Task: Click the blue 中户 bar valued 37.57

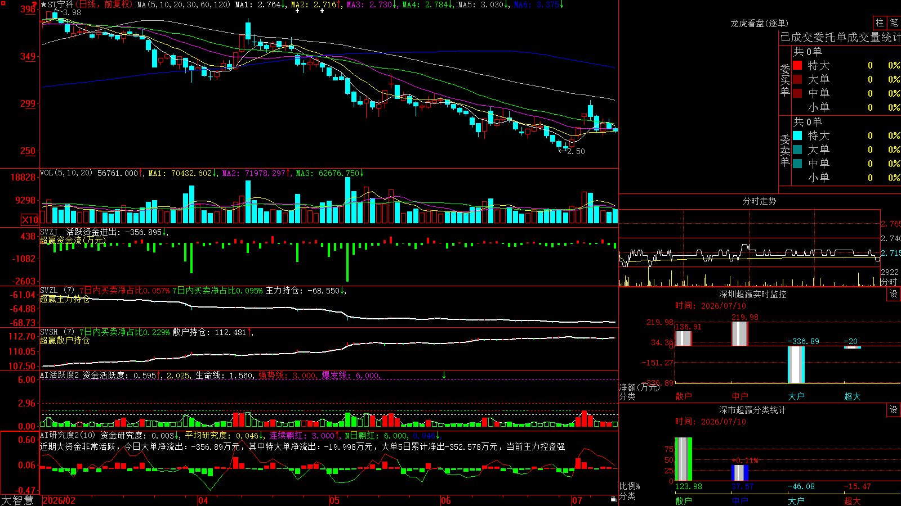Action: click(740, 473)
